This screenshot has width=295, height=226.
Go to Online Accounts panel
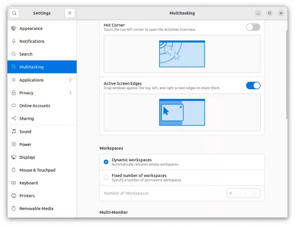point(42,105)
